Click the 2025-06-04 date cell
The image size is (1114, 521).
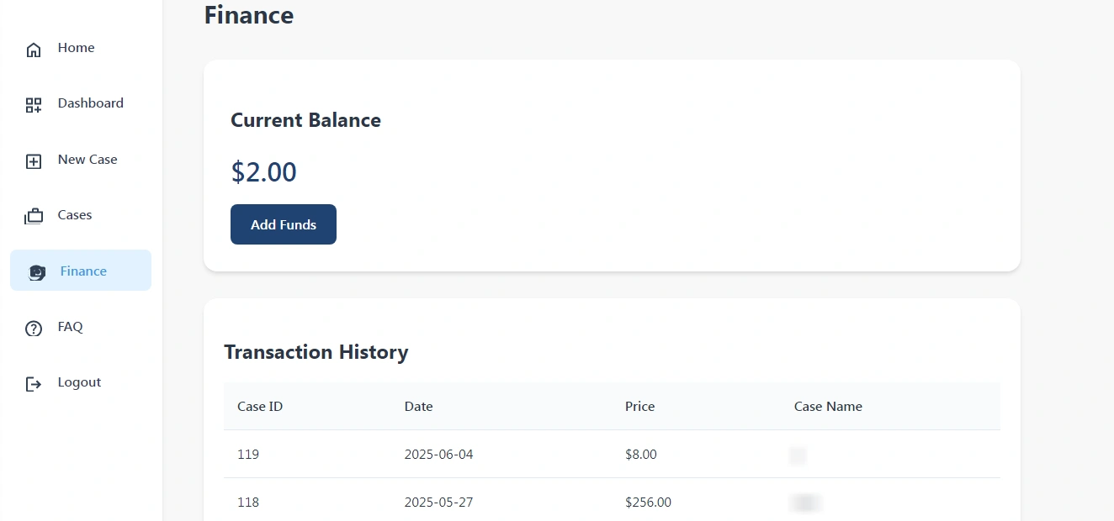coord(438,455)
